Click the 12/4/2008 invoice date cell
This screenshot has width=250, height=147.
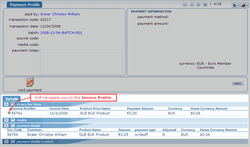pos(59,113)
